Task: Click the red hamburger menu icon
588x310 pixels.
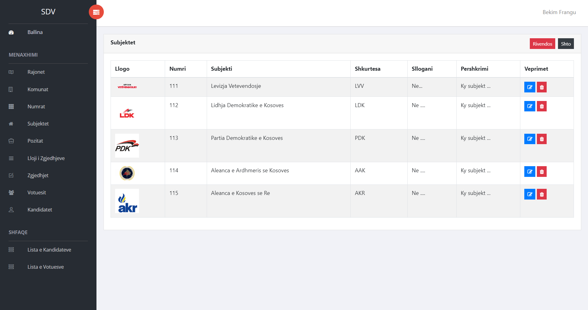Action: [96, 12]
